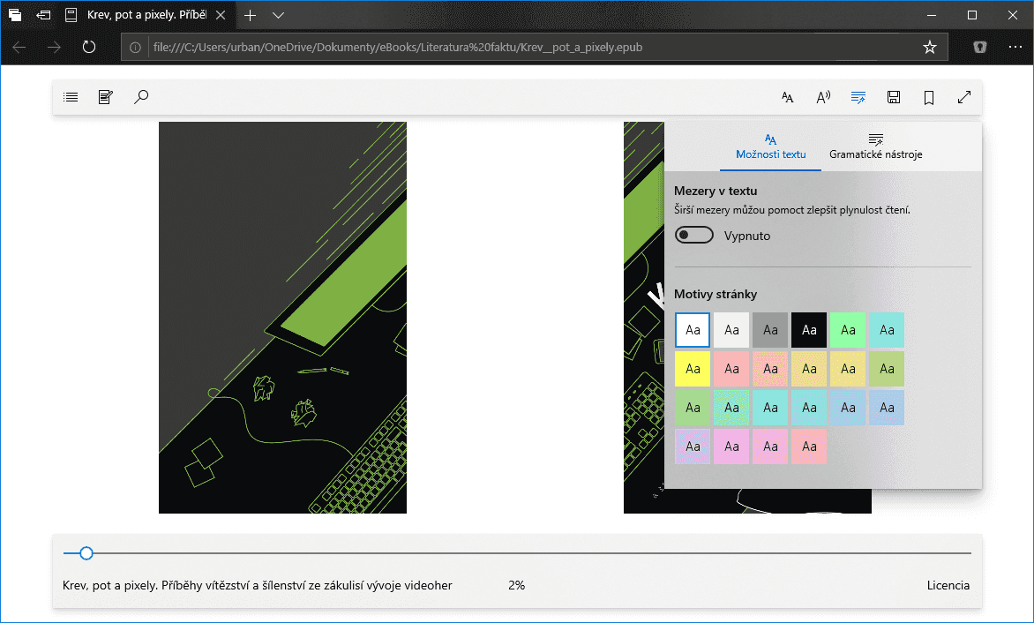Set these tabs aside
Viewport: 1034px width, 623px height.
[x=43, y=14]
